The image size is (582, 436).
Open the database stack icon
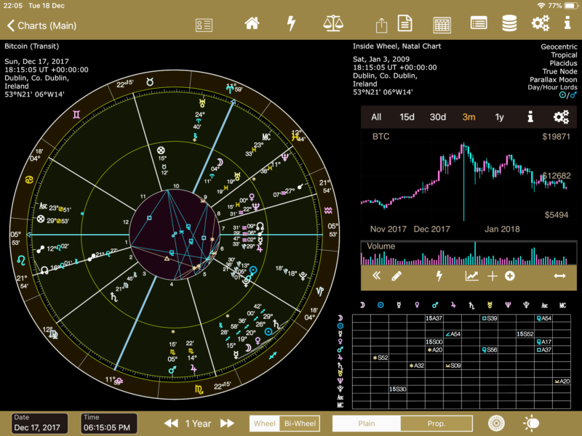tap(509, 24)
